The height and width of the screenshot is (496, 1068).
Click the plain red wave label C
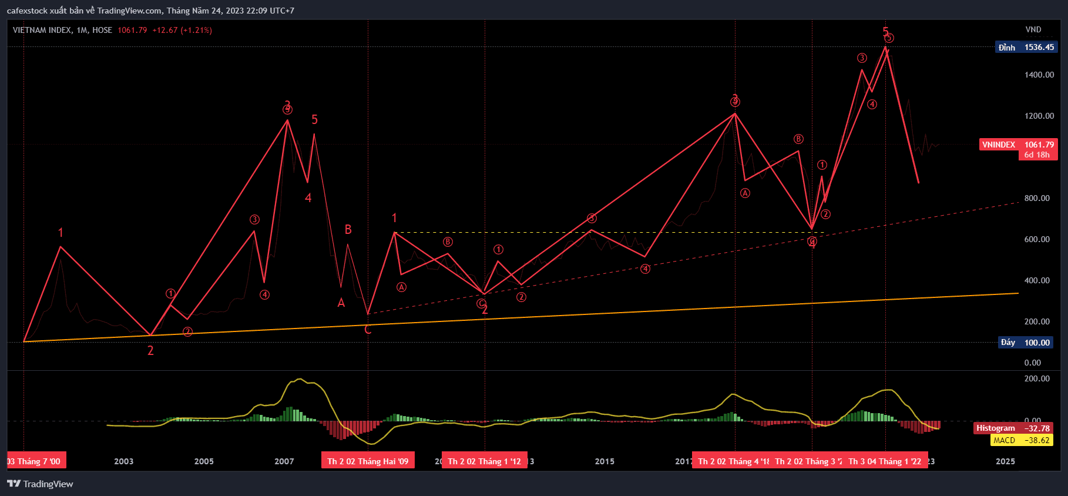coord(368,330)
